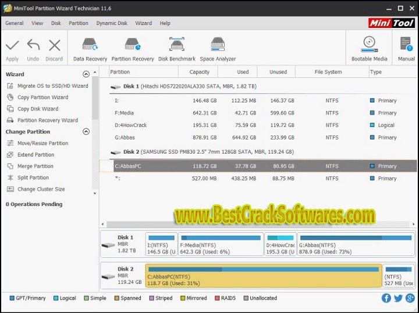This screenshot has height=313, width=419.
Task: Click sidebar scroll up arrow
Action: [95, 72]
